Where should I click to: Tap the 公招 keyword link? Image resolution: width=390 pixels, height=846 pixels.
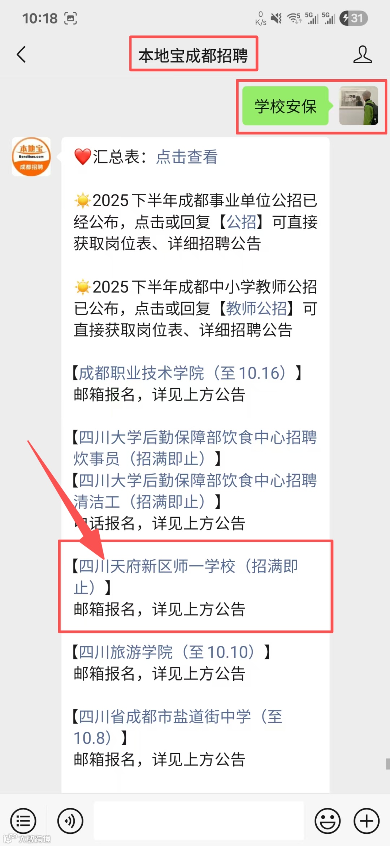[x=241, y=222]
